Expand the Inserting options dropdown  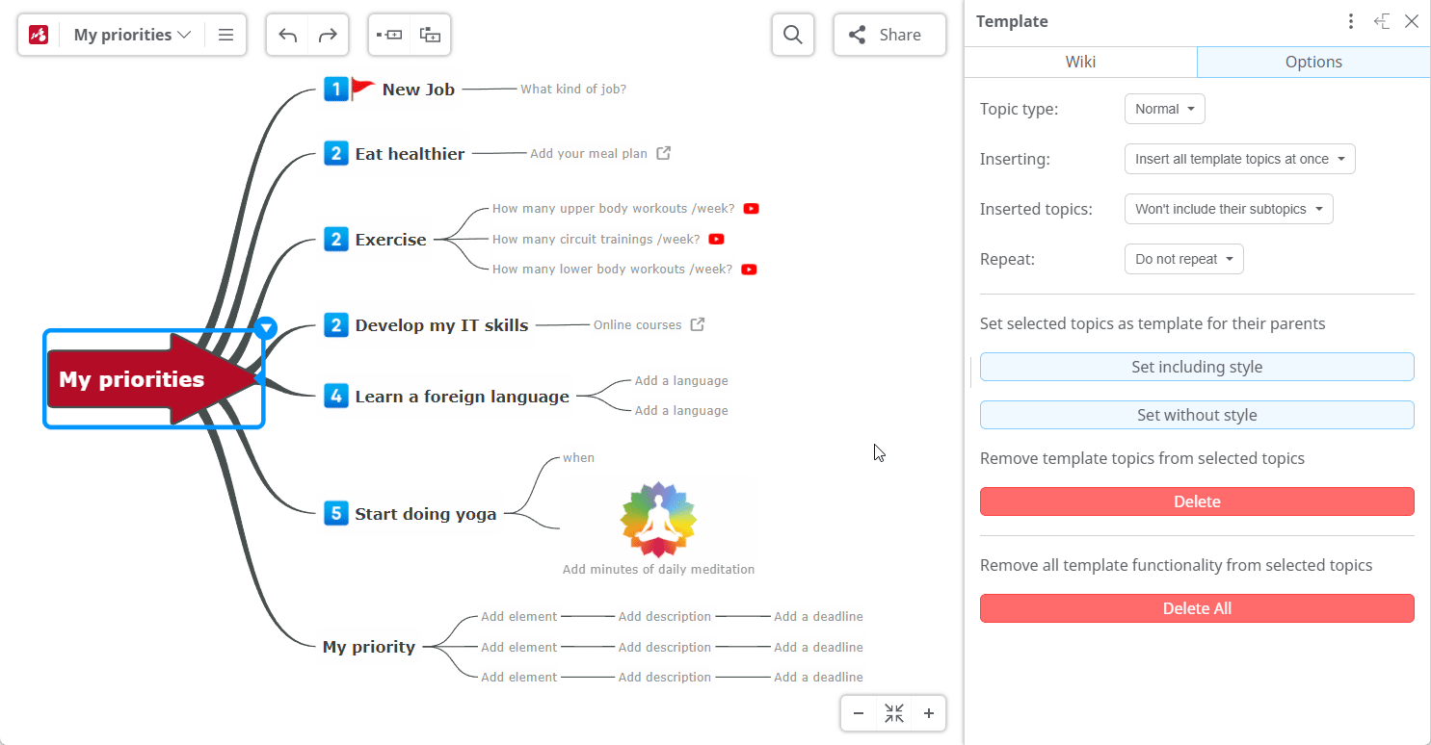coord(1239,159)
